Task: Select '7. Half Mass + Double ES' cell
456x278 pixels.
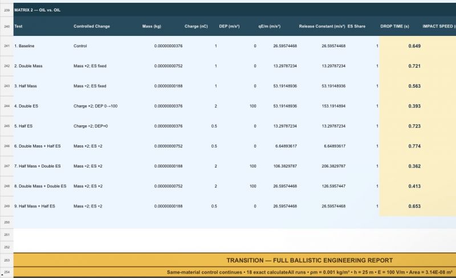Action: [37, 166]
